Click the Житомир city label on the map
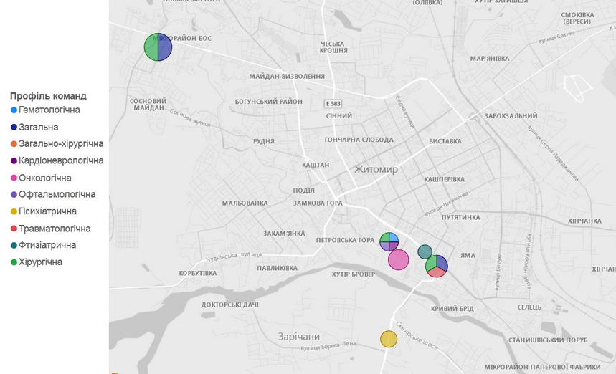This screenshot has width=616, height=374. coord(376,170)
